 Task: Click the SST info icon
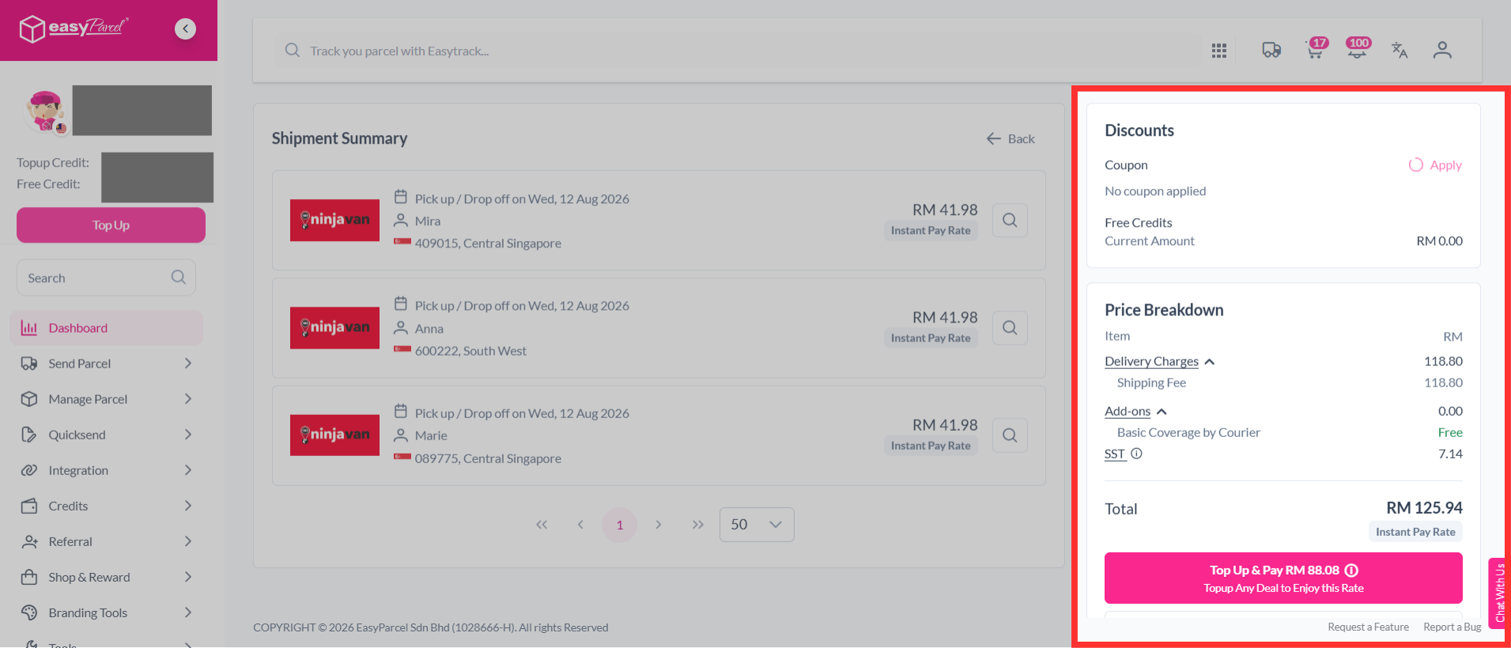pos(1136,454)
